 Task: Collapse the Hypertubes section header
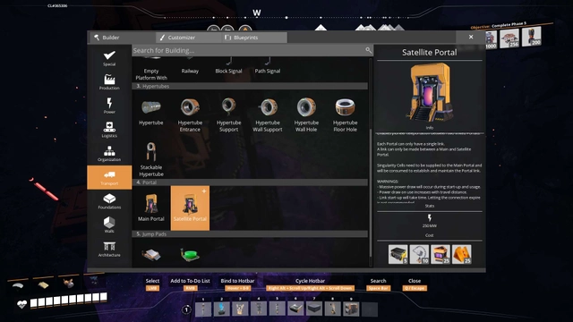coord(250,86)
